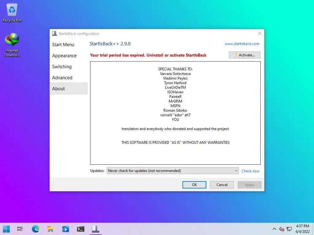Viewport: 314px width, 235px height.
Task: Click the Activate... button
Action: point(244,55)
